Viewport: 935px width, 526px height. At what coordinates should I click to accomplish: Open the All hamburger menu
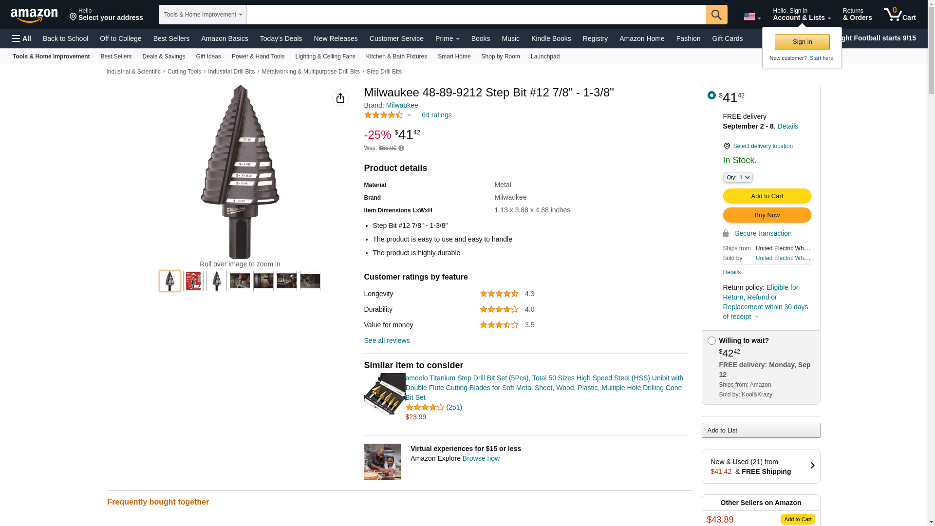point(21,38)
